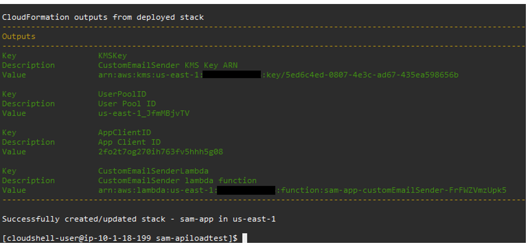Click the 'User Pool ID' description text

[x=126, y=104]
